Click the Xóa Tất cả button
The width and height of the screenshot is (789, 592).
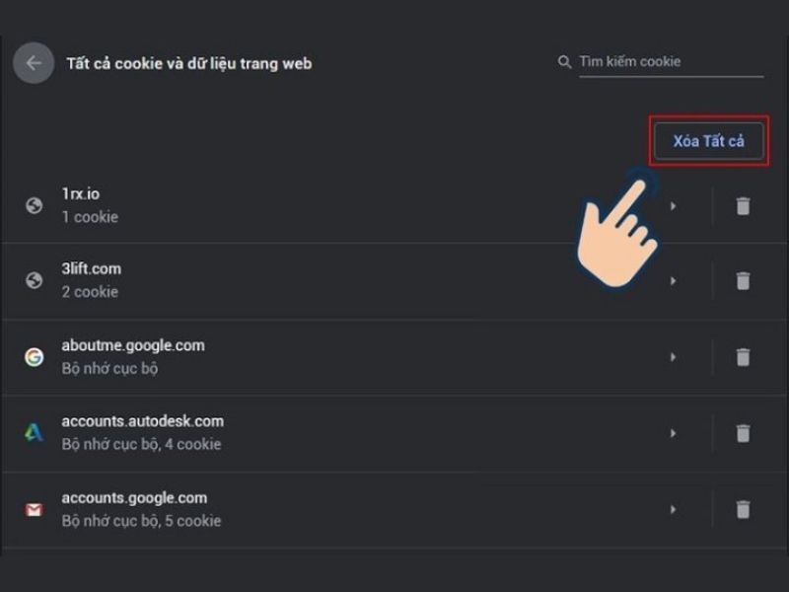(707, 140)
